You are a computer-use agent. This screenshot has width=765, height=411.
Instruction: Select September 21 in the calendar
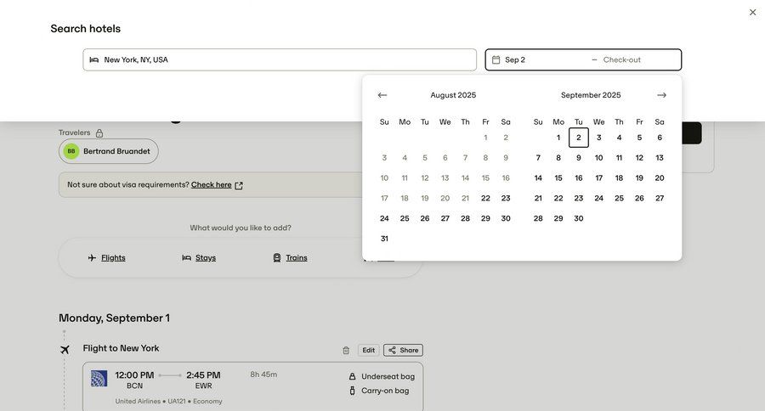(x=538, y=199)
